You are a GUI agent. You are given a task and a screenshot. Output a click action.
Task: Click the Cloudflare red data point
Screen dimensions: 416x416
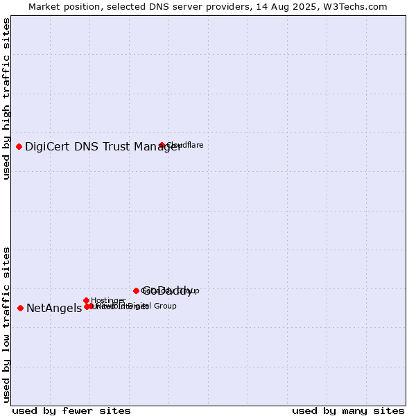(162, 146)
